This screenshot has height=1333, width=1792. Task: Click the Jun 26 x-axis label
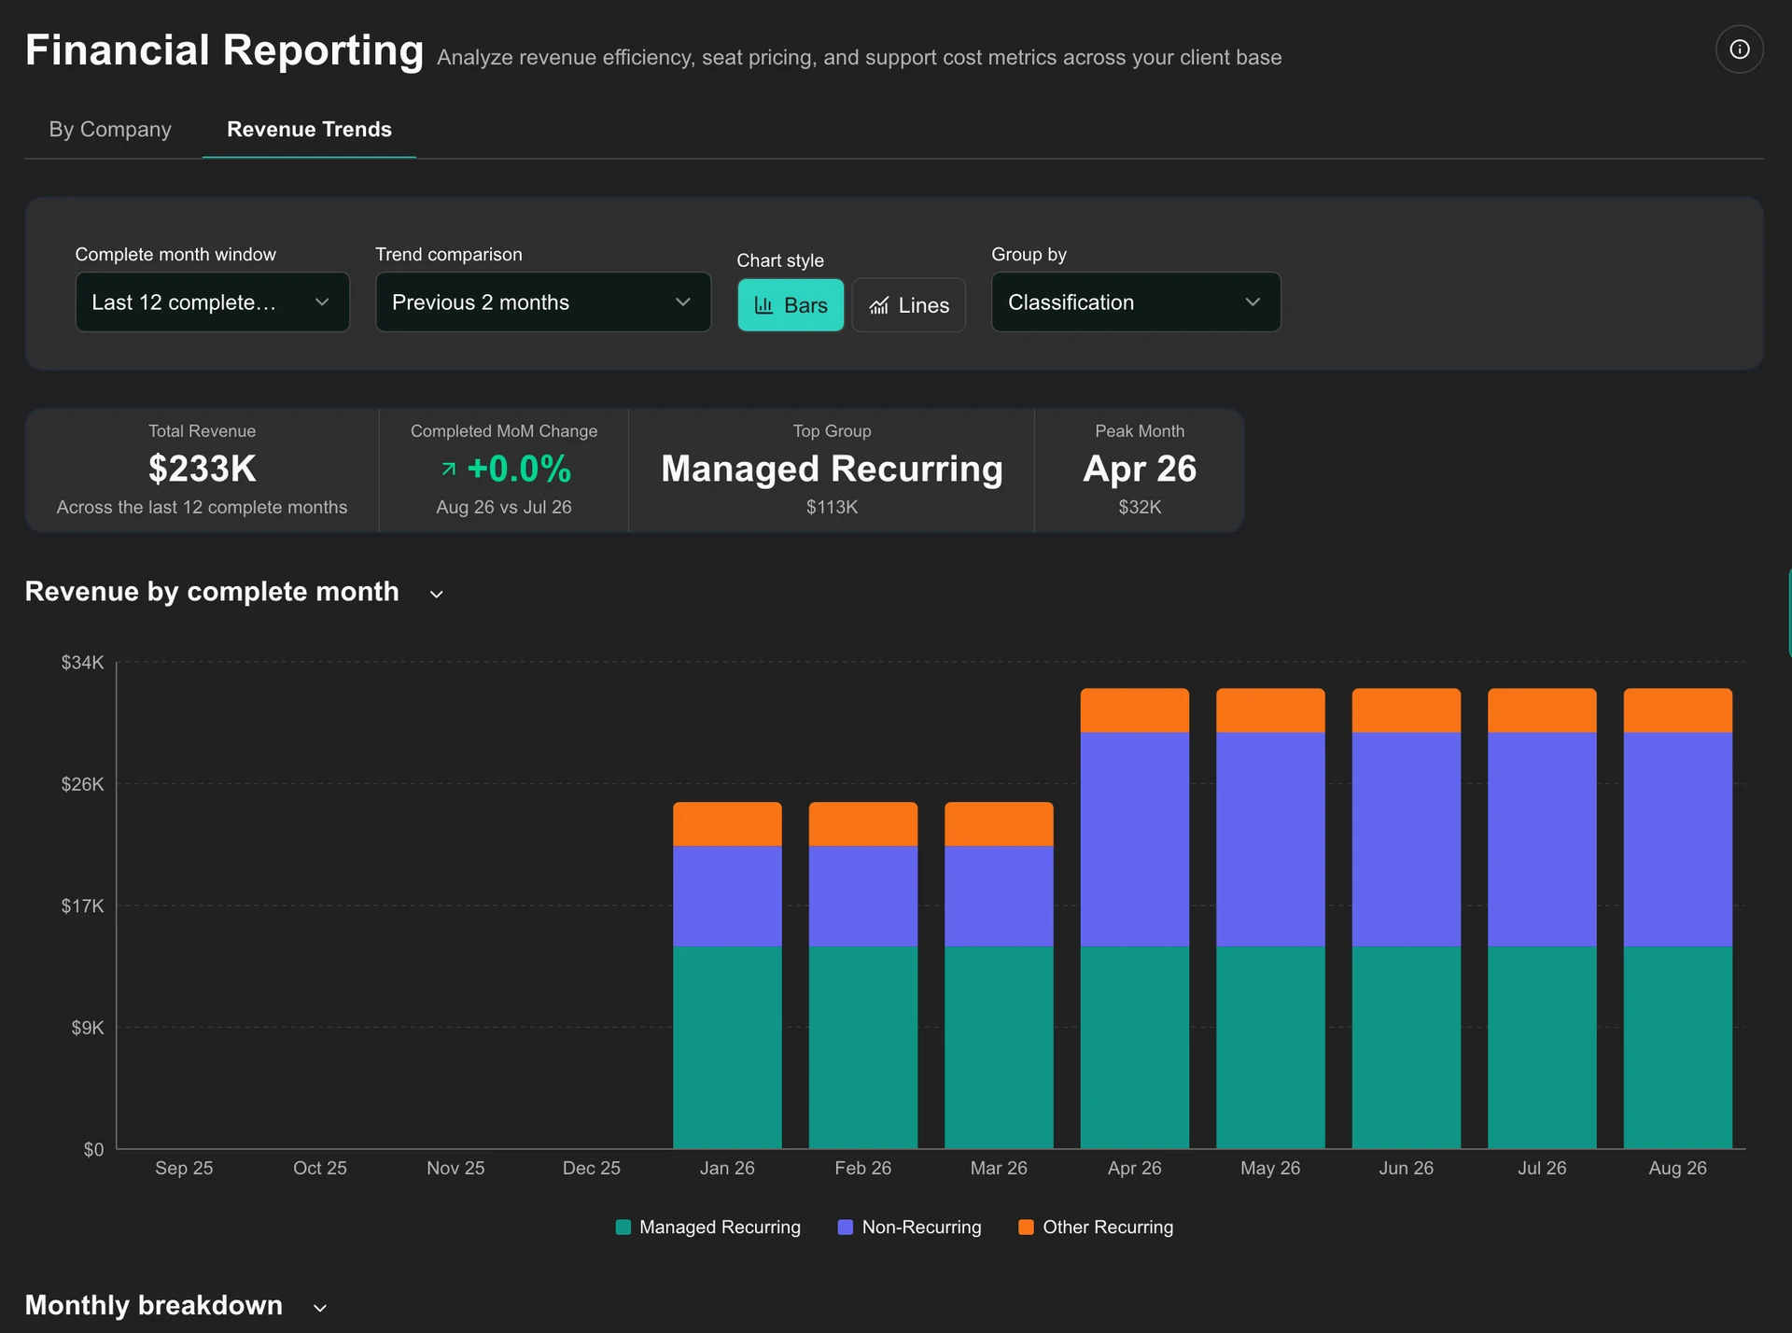1407,1168
